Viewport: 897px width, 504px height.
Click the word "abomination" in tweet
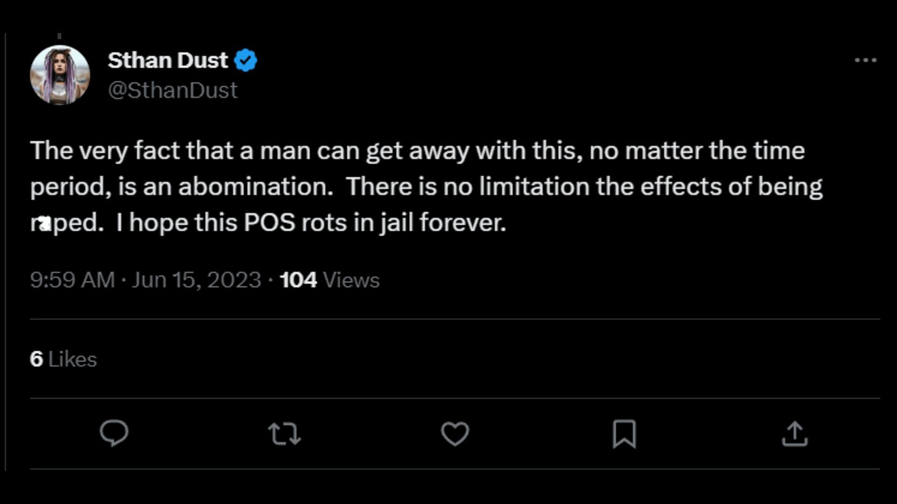[x=255, y=187]
